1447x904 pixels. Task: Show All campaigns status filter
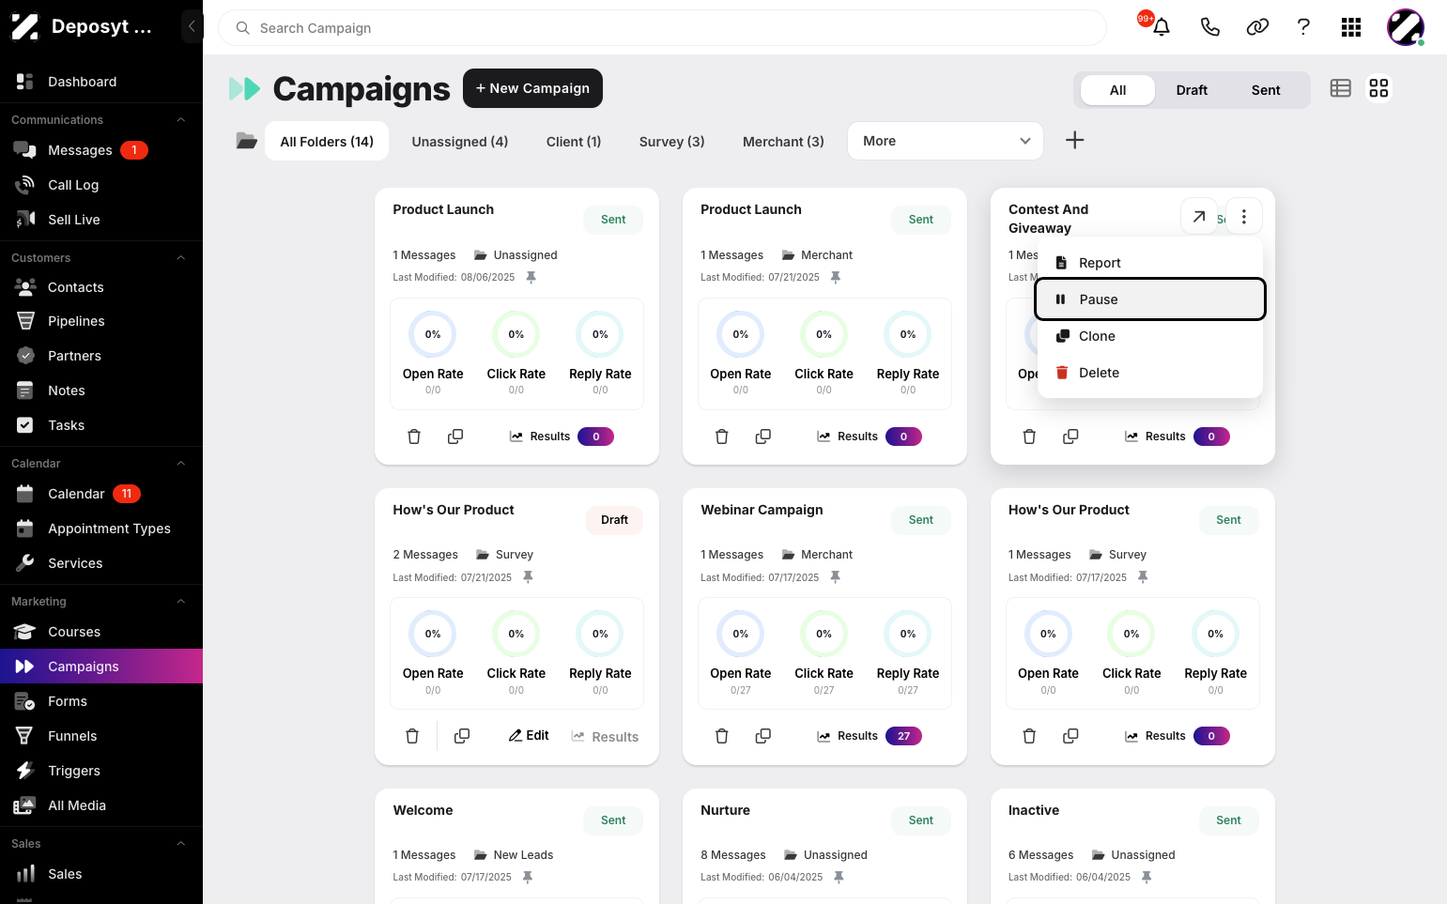click(1118, 90)
